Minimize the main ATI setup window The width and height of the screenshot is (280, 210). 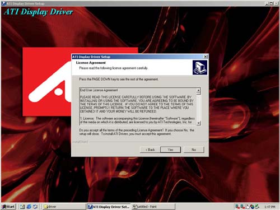click(267, 3)
